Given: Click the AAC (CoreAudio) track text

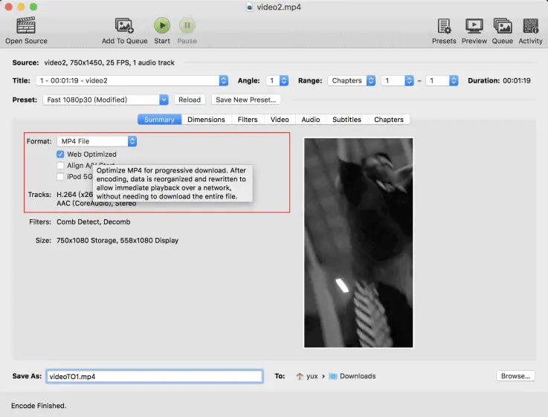Looking at the screenshot, I should point(97,204).
